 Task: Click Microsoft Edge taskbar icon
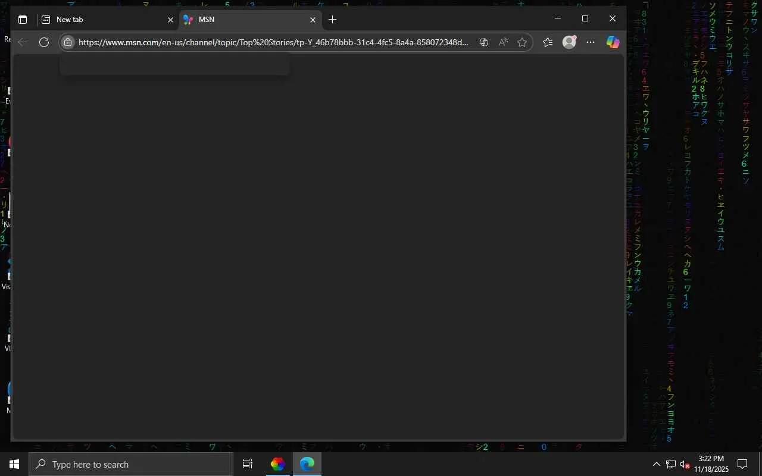(x=307, y=464)
